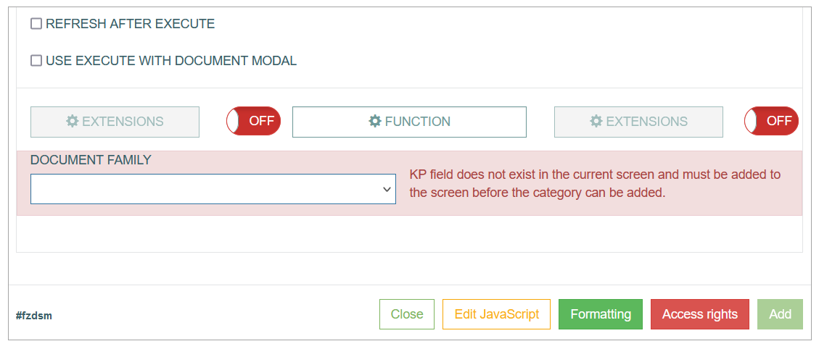The image size is (819, 349).
Task: Click the gear icon in the FUNCTION button
Action: tap(374, 122)
